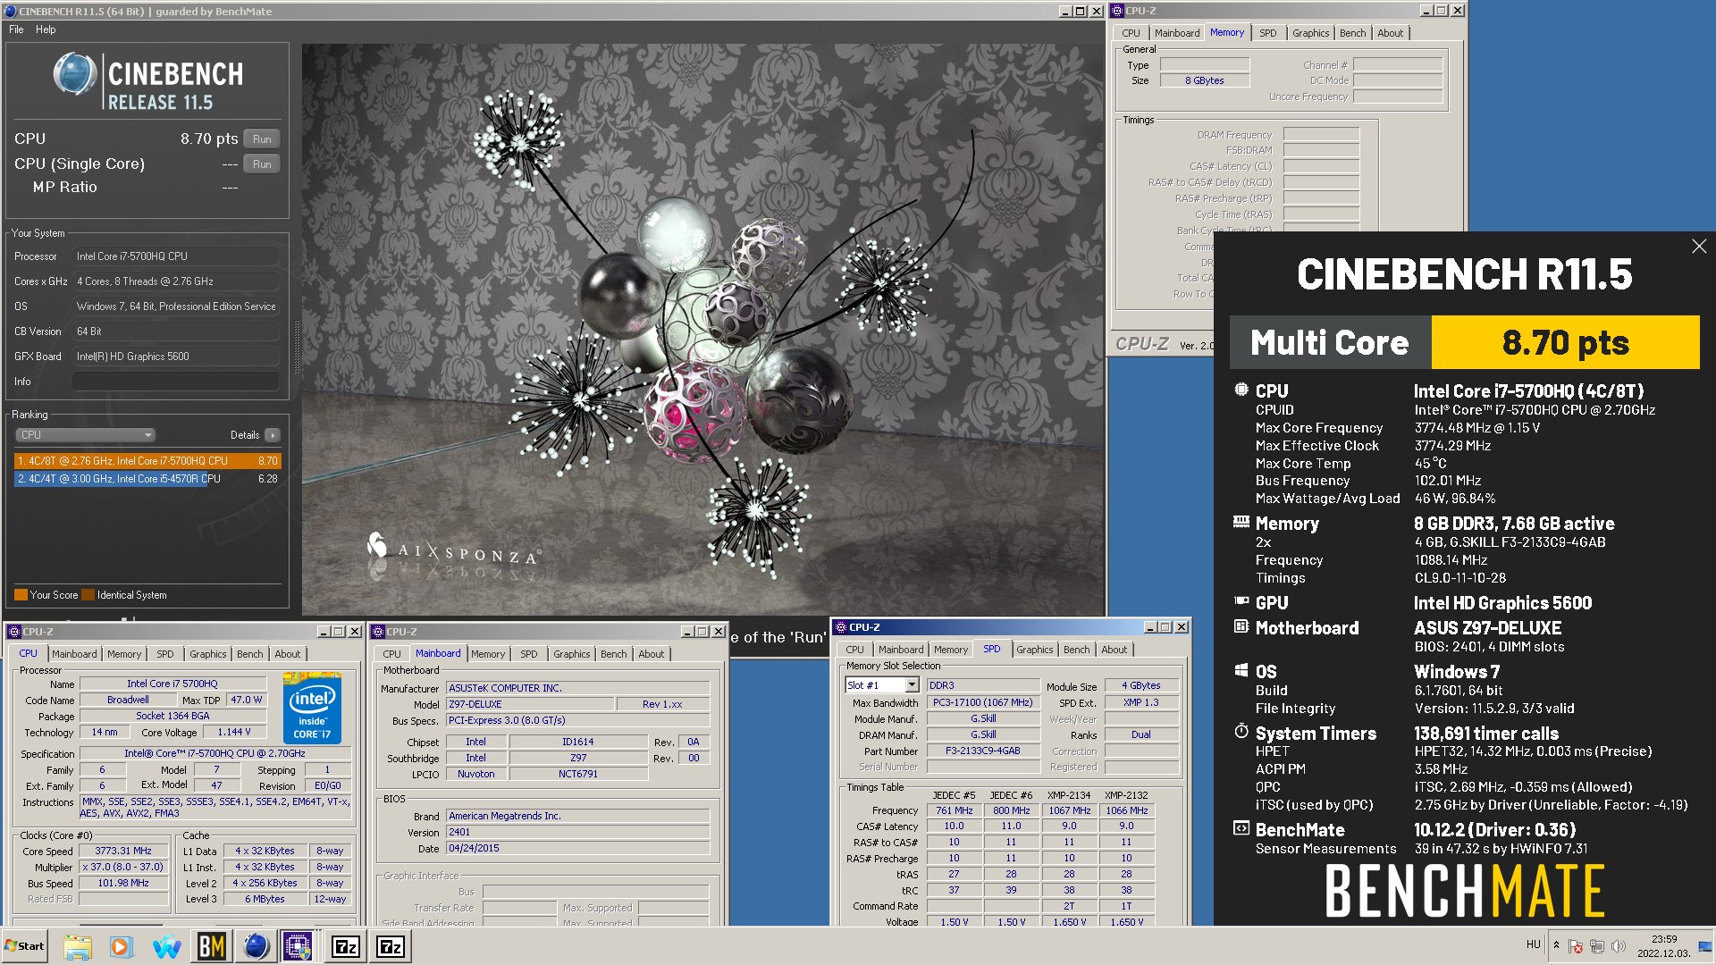The image size is (1716, 965).
Task: Click Model field showing Z97-DELUXE
Action: [x=530, y=704]
